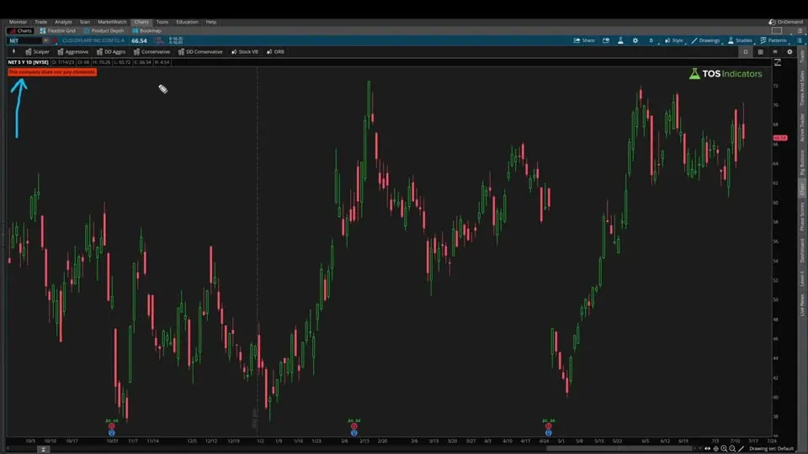
Task: Open the Style dropdown
Action: point(674,40)
